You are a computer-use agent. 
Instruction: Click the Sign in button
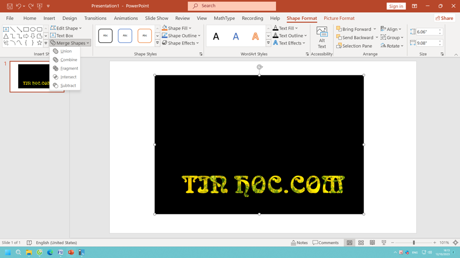tap(396, 6)
